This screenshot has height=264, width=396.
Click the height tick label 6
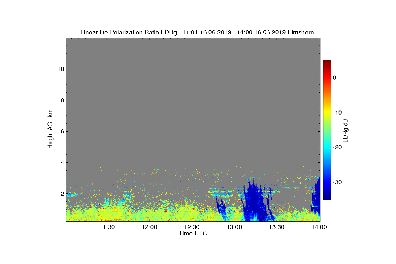coord(62,131)
